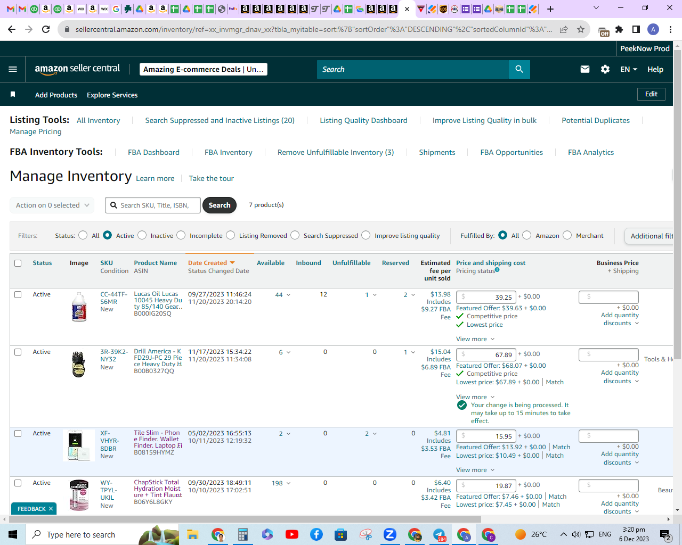
Task: Open Zoom from the taskbar
Action: 390,534
